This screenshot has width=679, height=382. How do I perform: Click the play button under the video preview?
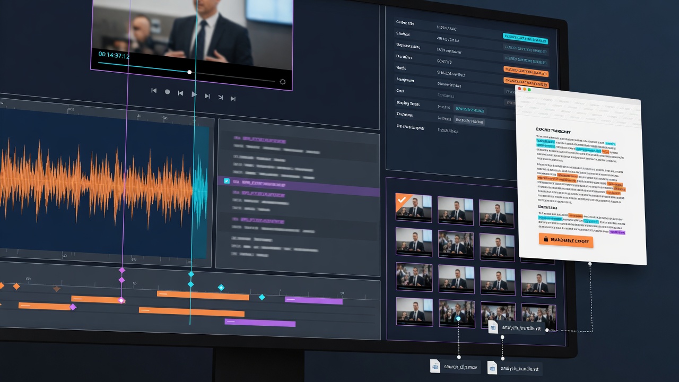click(194, 94)
